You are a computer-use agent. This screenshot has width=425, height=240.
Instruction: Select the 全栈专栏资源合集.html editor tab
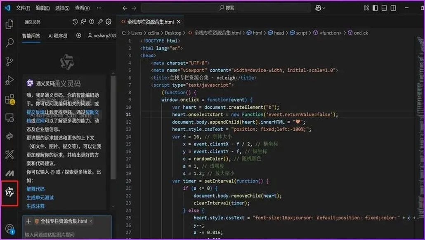tap(150, 22)
